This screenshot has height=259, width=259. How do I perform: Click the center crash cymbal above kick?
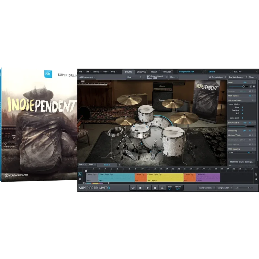[173, 103]
